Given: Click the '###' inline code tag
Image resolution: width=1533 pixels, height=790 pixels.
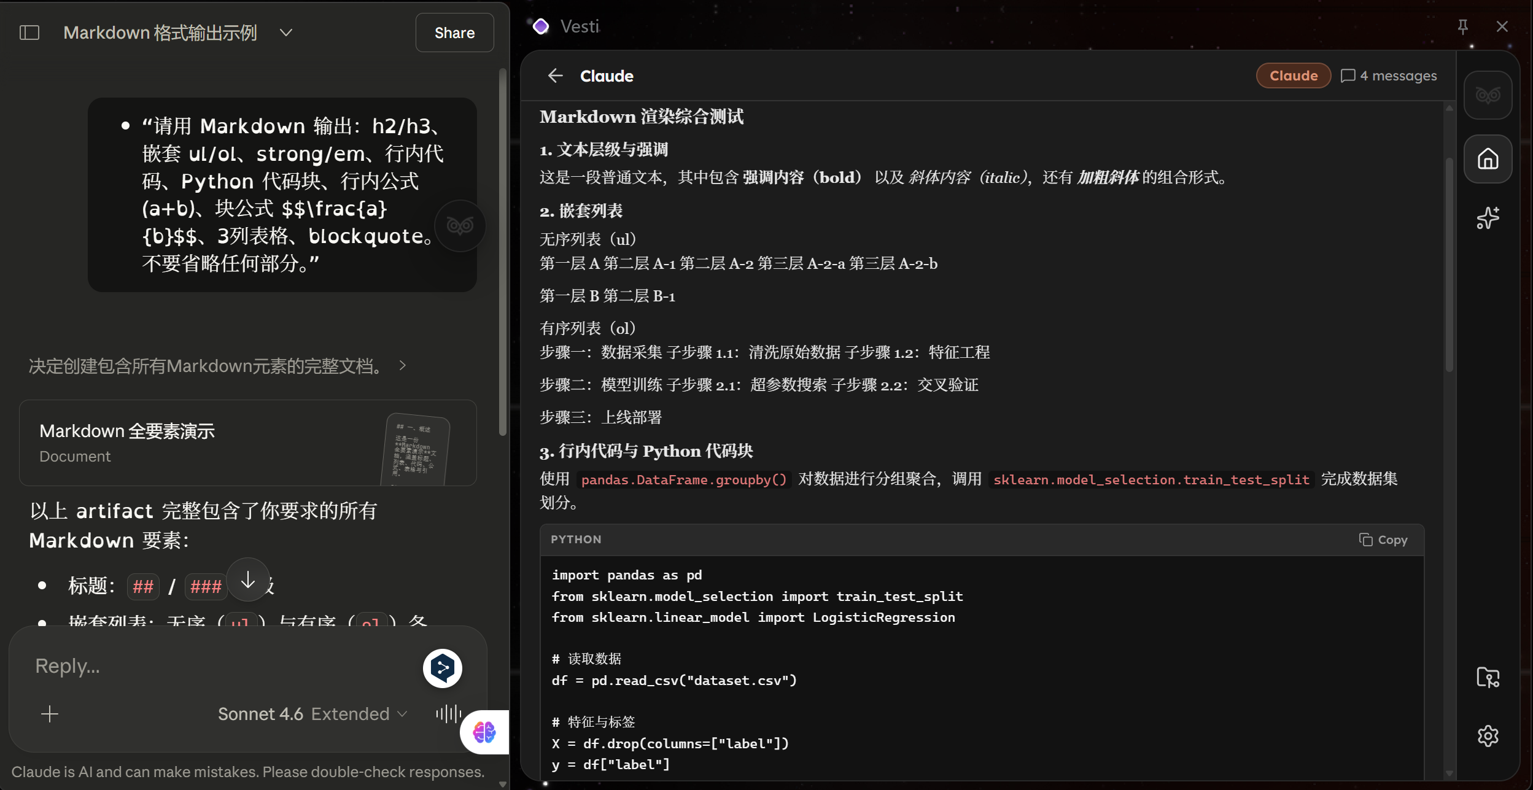Looking at the screenshot, I should pos(206,586).
